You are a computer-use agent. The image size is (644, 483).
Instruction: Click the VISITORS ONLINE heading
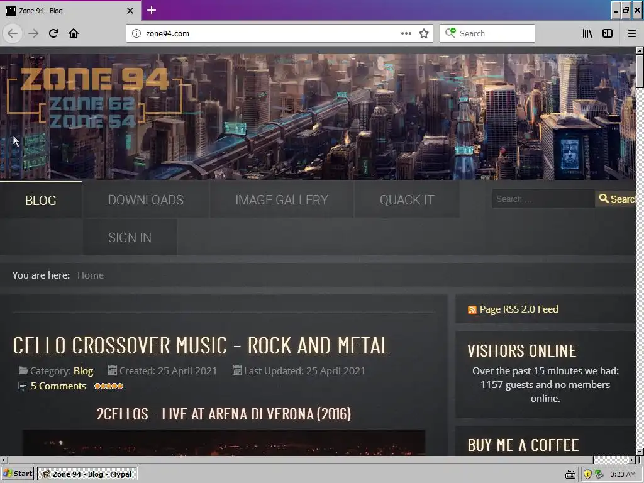point(522,351)
